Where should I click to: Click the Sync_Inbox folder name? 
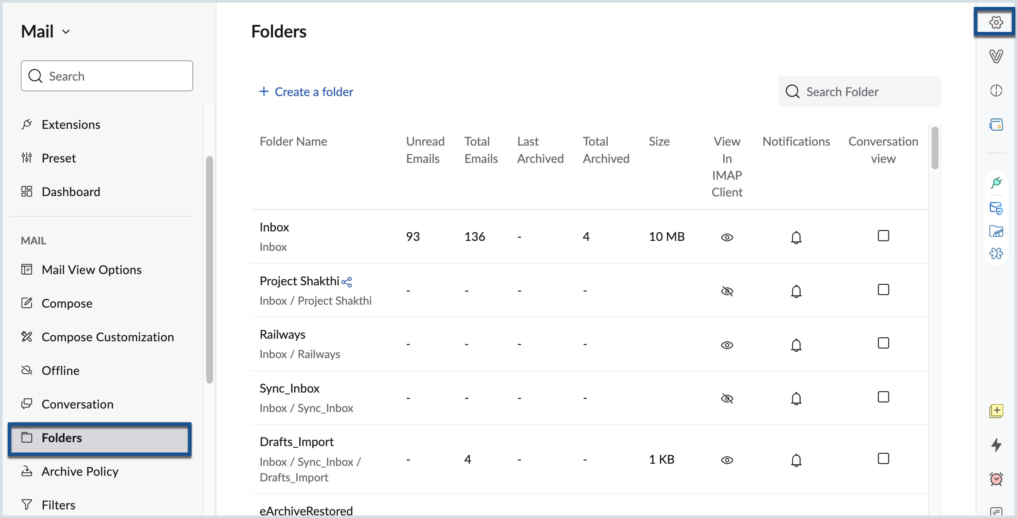coord(289,388)
